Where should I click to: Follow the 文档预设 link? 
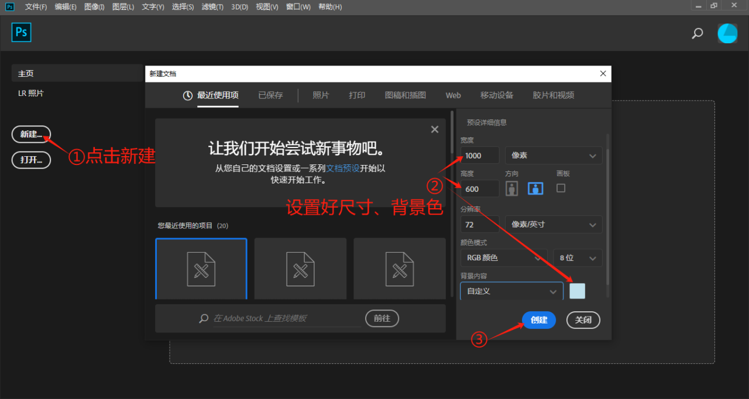pyautogui.click(x=342, y=168)
